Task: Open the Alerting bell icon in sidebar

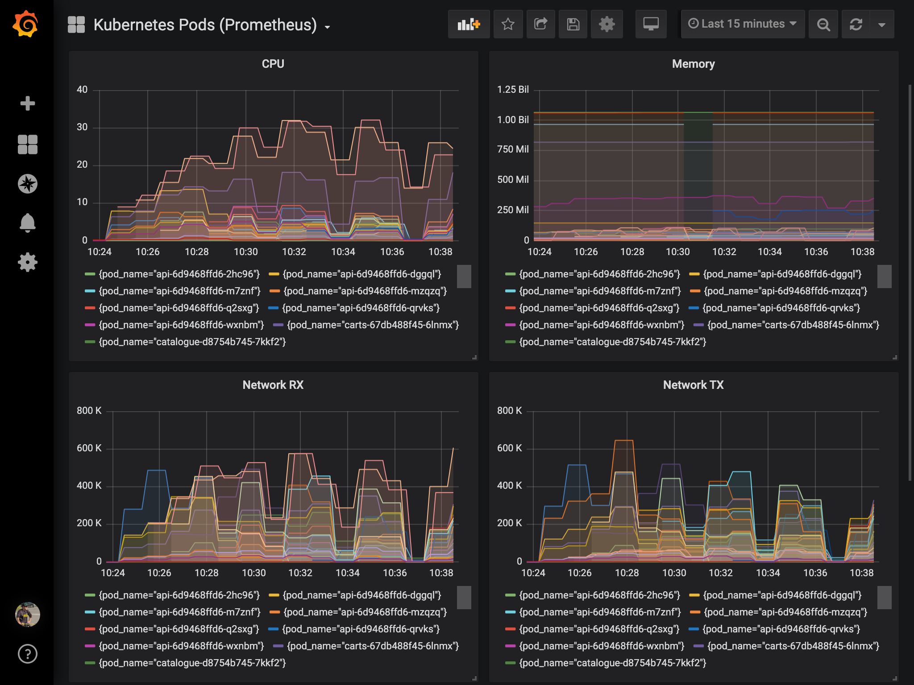Action: pyautogui.click(x=27, y=223)
